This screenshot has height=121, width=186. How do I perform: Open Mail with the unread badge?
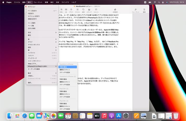coord(39,116)
